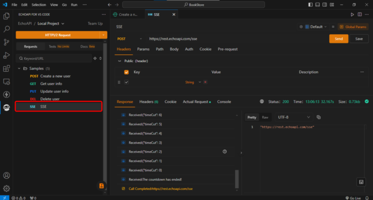Open the Console response tab

coord(224,102)
